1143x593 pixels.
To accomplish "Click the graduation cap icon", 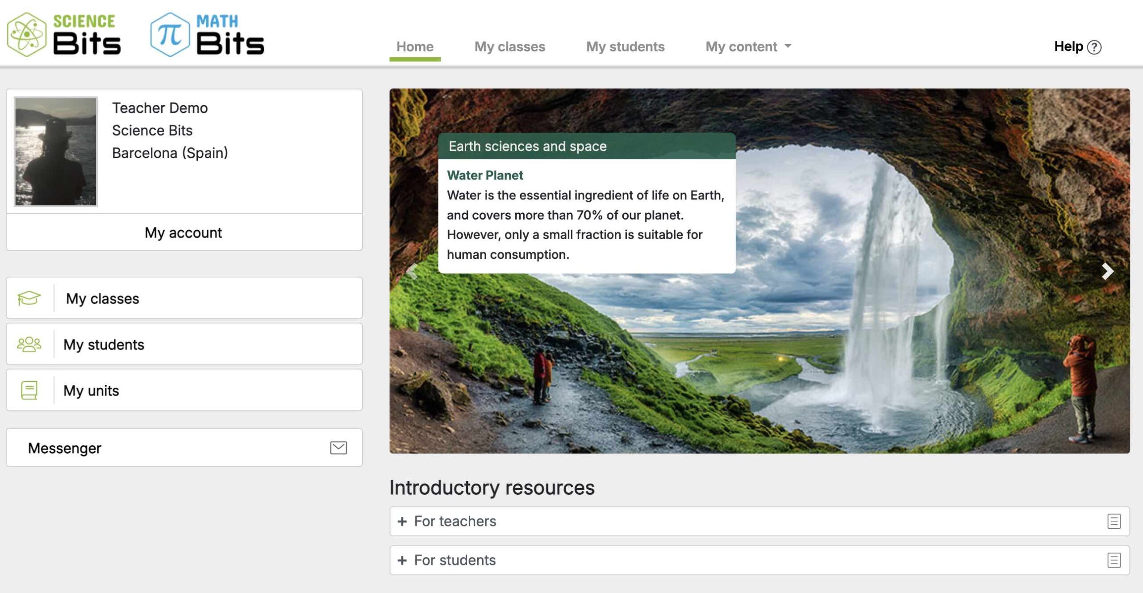I will click(29, 298).
